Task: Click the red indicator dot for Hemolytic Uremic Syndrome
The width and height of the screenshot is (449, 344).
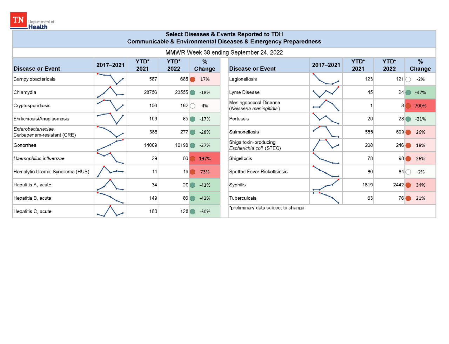Action: (193, 172)
